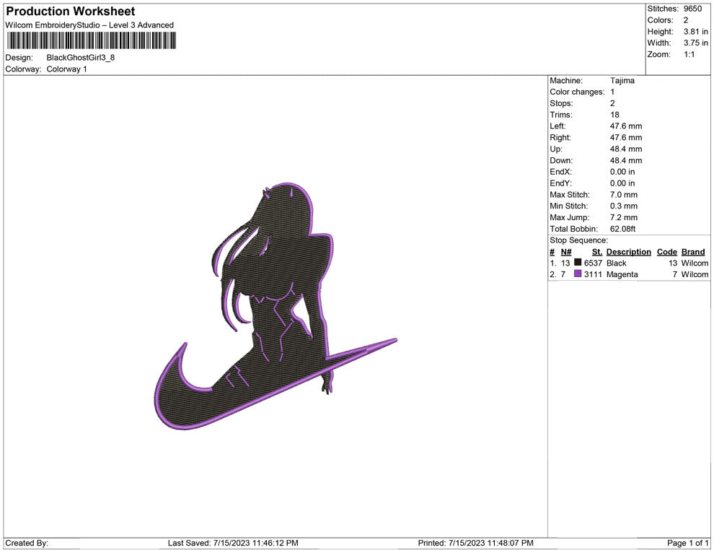Click the 'Production Worksheet' heading

click(x=71, y=12)
